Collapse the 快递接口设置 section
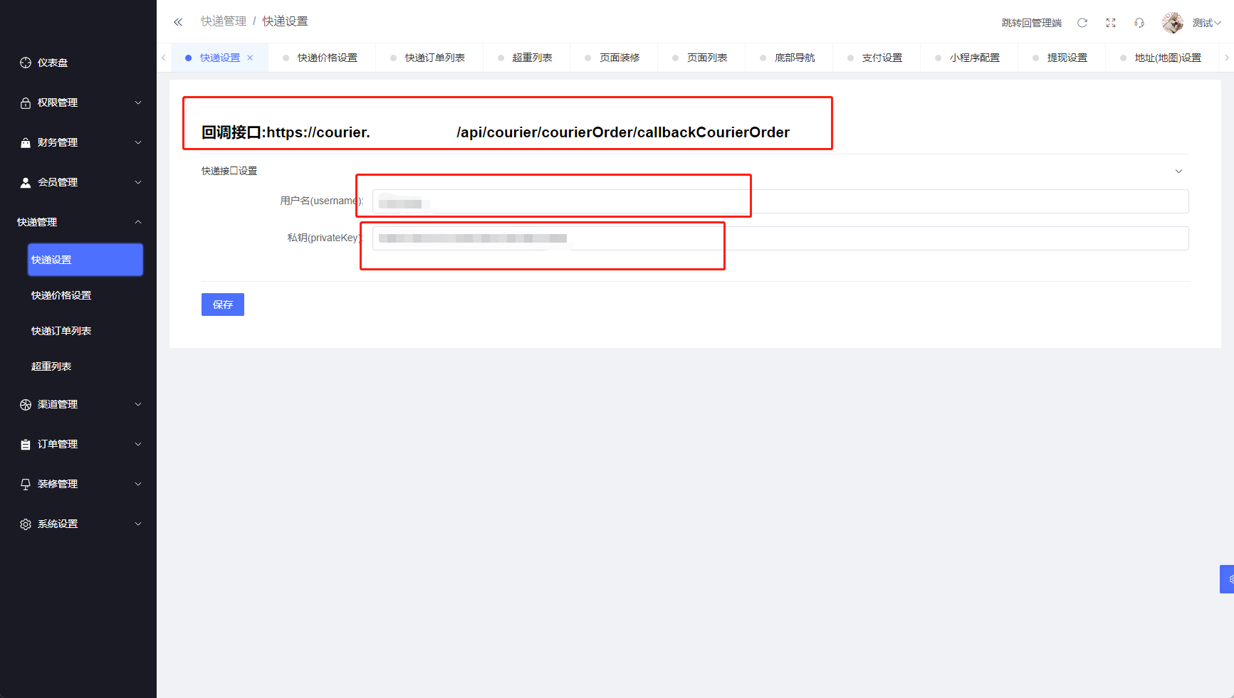Screen dimensions: 1234x698 [1178, 171]
